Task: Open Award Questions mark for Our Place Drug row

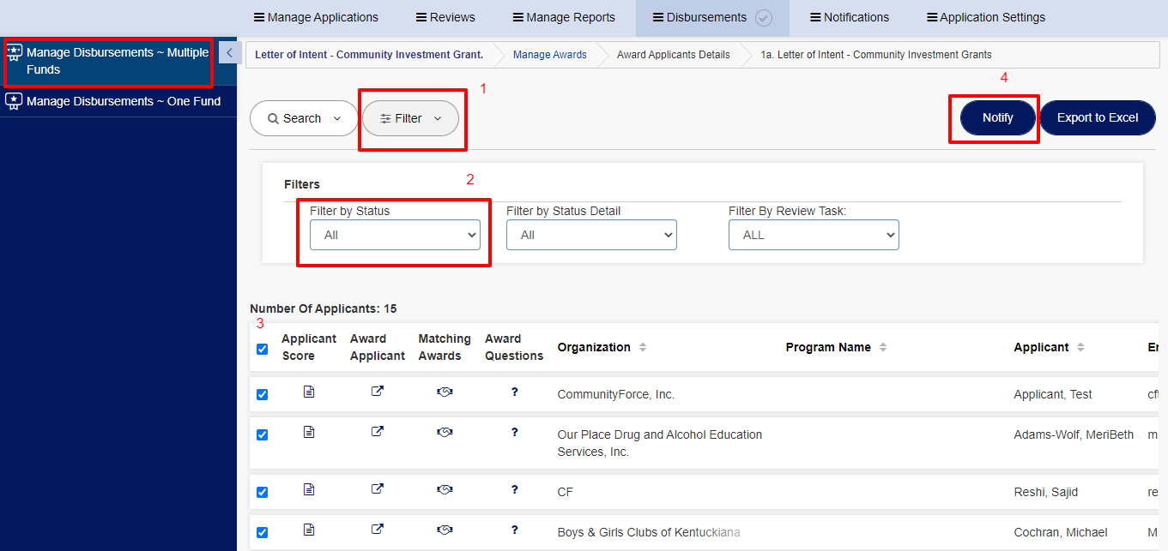Action: click(x=514, y=432)
